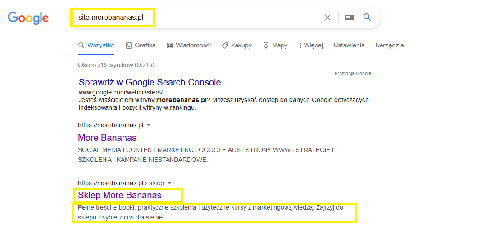Switch to the Mapy tab

tap(275, 45)
